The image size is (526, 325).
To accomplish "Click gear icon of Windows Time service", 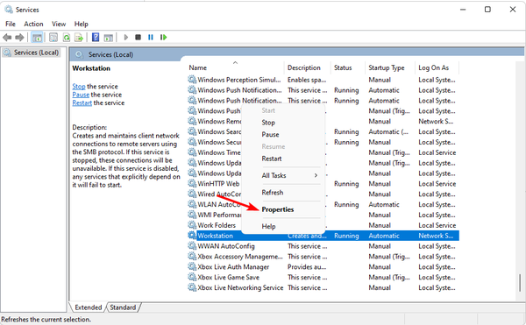I will click(192, 152).
